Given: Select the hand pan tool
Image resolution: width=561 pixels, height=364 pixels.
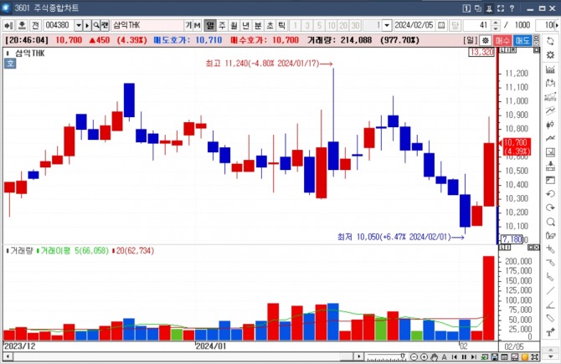Looking at the screenshot, I should (434, 356).
